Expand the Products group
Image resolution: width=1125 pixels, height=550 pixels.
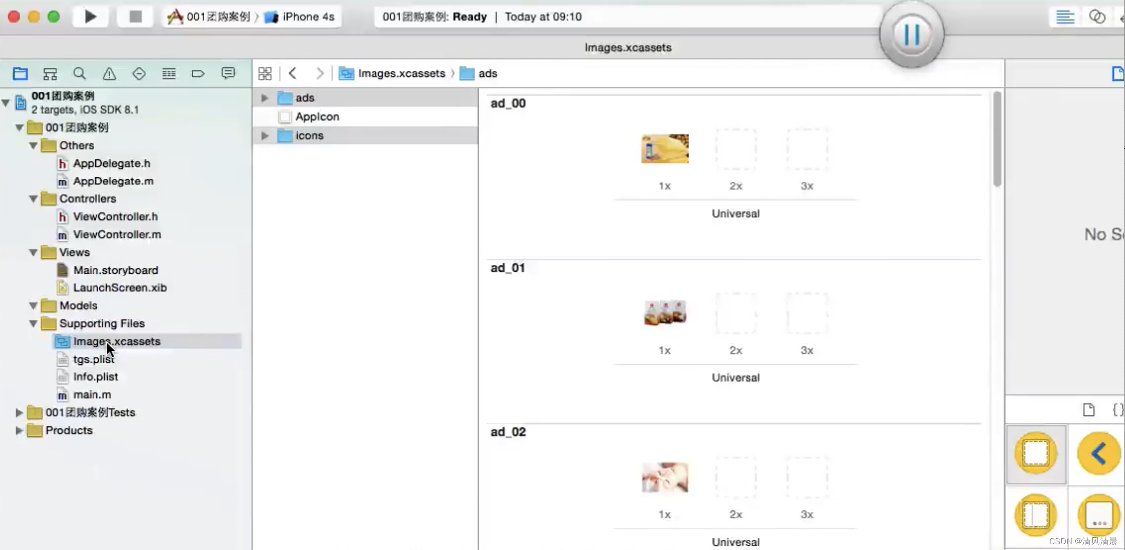pyautogui.click(x=19, y=430)
